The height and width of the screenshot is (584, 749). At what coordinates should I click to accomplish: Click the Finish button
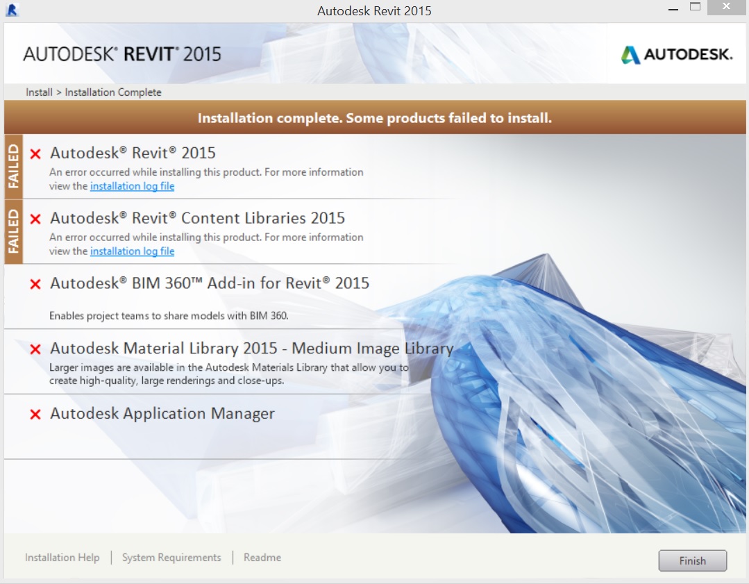693,560
